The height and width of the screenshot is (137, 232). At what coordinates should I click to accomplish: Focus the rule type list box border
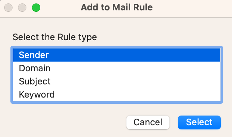tap(117, 47)
